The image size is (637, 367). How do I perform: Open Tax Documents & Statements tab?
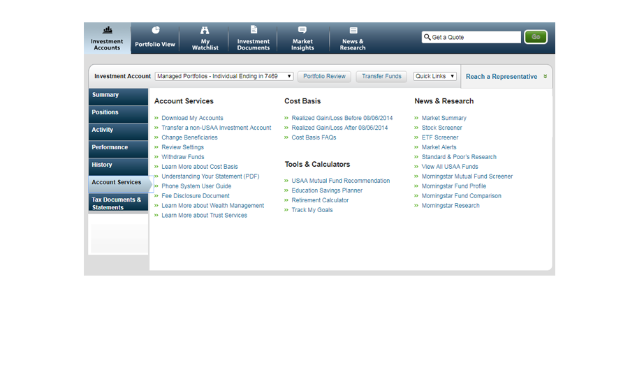118,202
